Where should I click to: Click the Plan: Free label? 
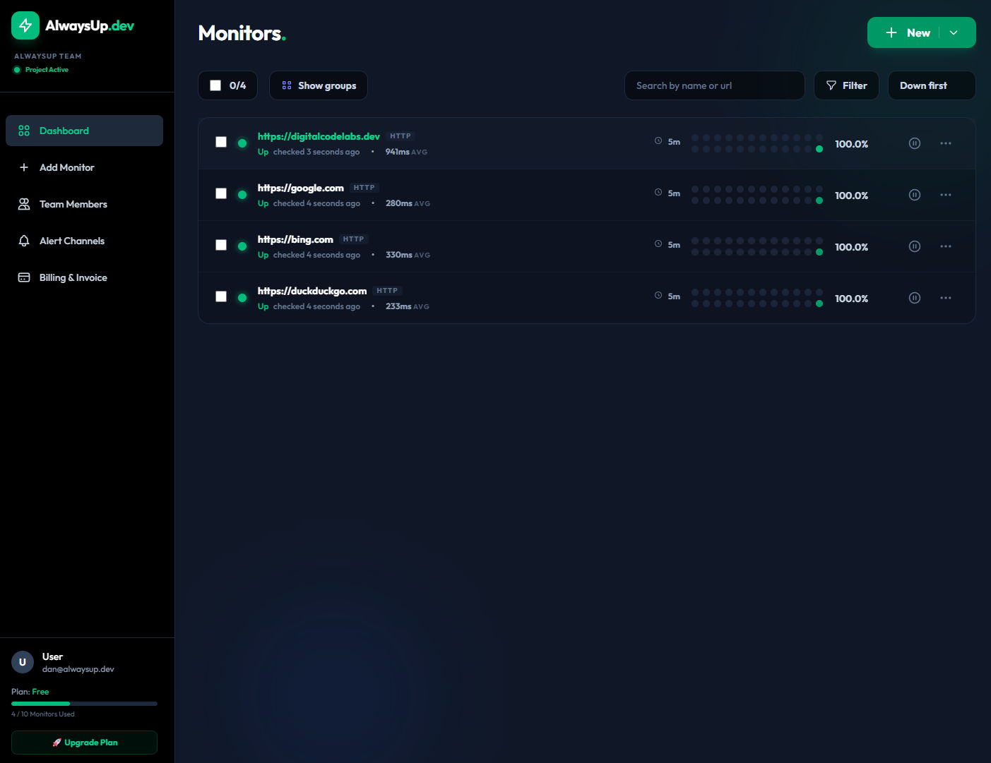click(x=30, y=692)
